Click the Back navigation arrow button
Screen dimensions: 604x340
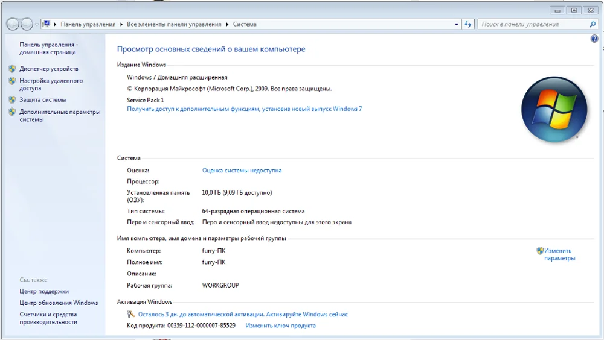[13, 24]
